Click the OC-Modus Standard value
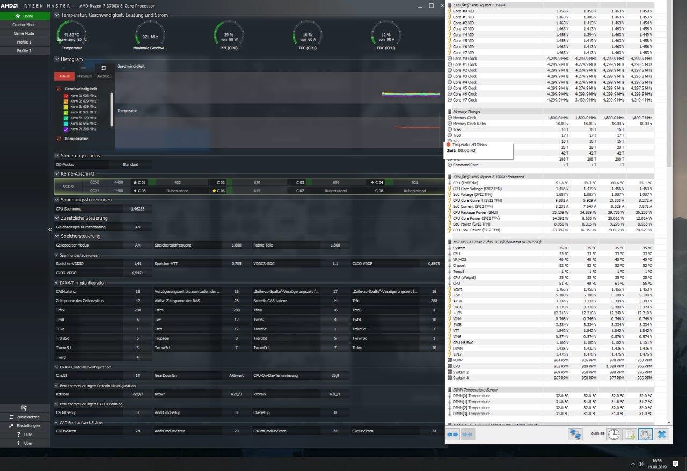The image size is (687, 471). [130, 164]
